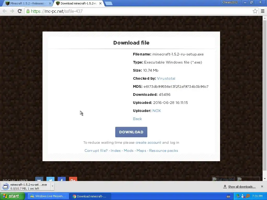The width and height of the screenshot is (267, 200).
Task: Open the Windows Start menu
Action: click(x=13, y=196)
